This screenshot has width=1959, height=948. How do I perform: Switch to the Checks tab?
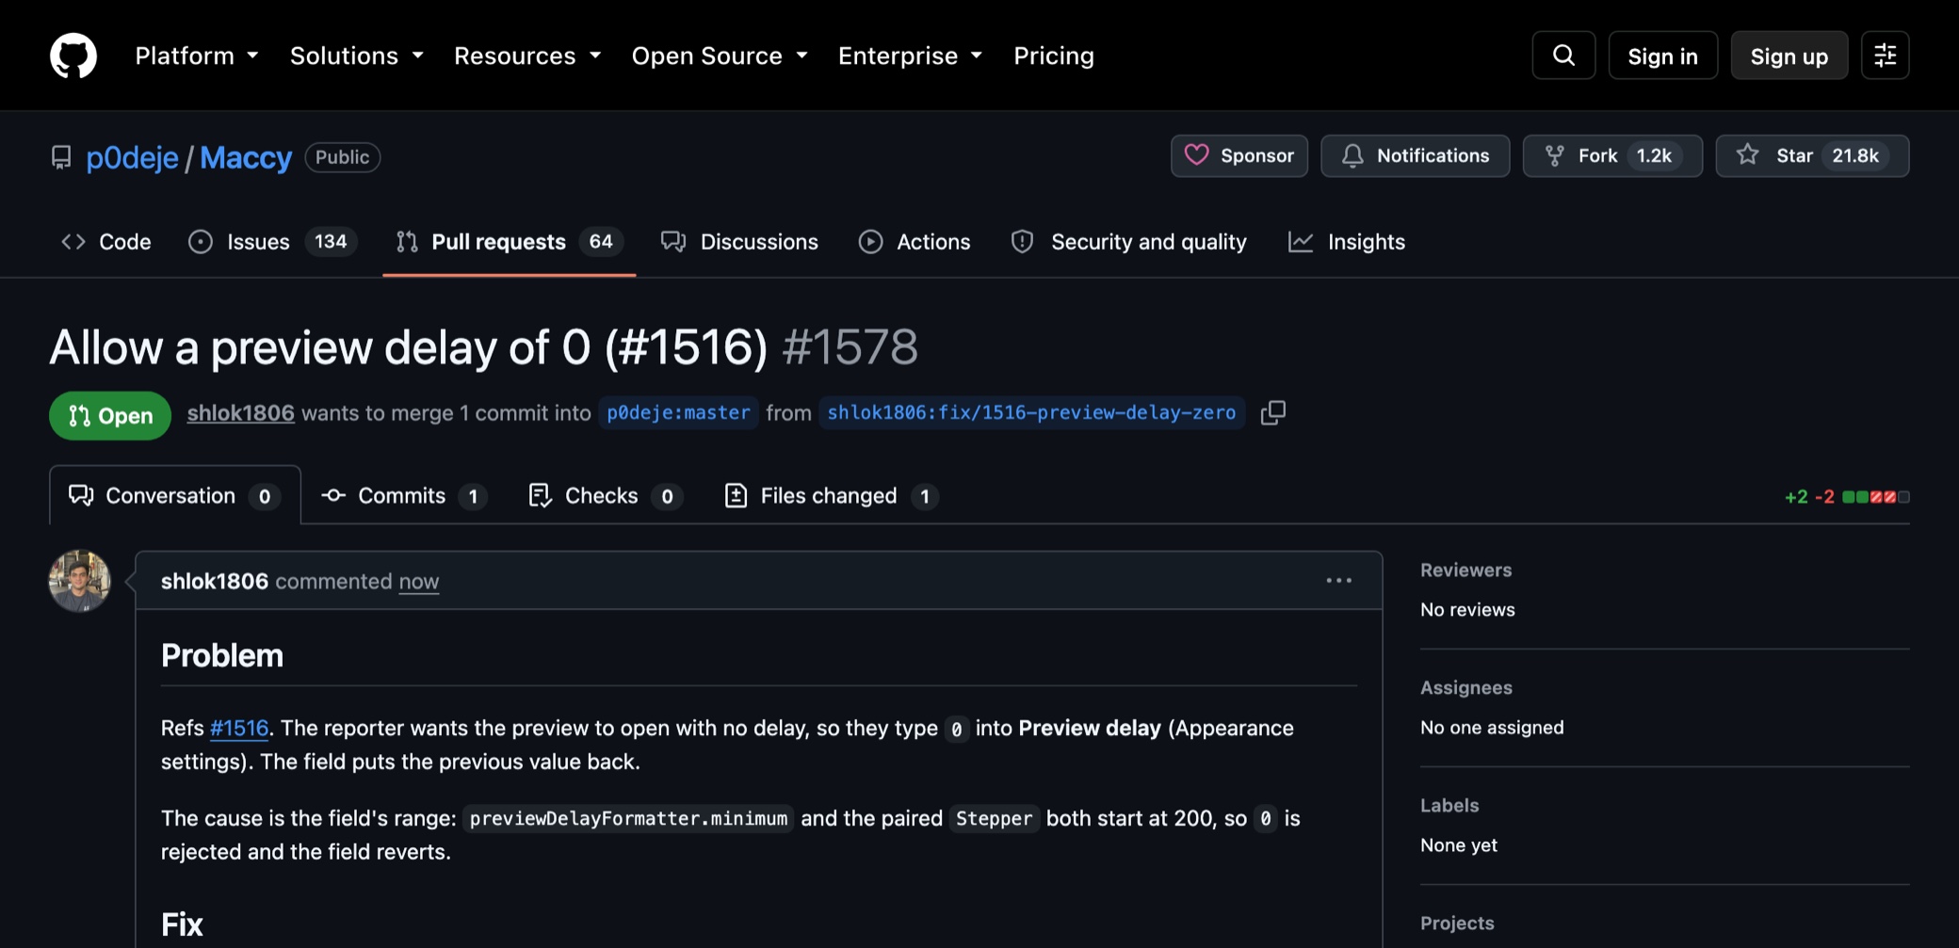[606, 495]
